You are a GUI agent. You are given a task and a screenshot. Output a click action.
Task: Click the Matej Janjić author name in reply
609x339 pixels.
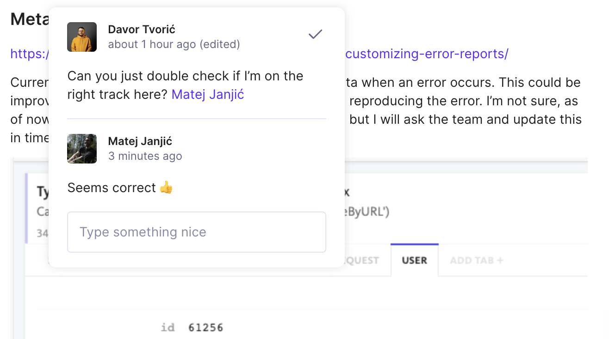point(140,141)
